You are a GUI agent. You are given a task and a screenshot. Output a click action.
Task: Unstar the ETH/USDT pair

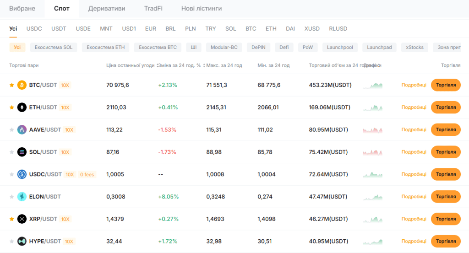click(11, 107)
